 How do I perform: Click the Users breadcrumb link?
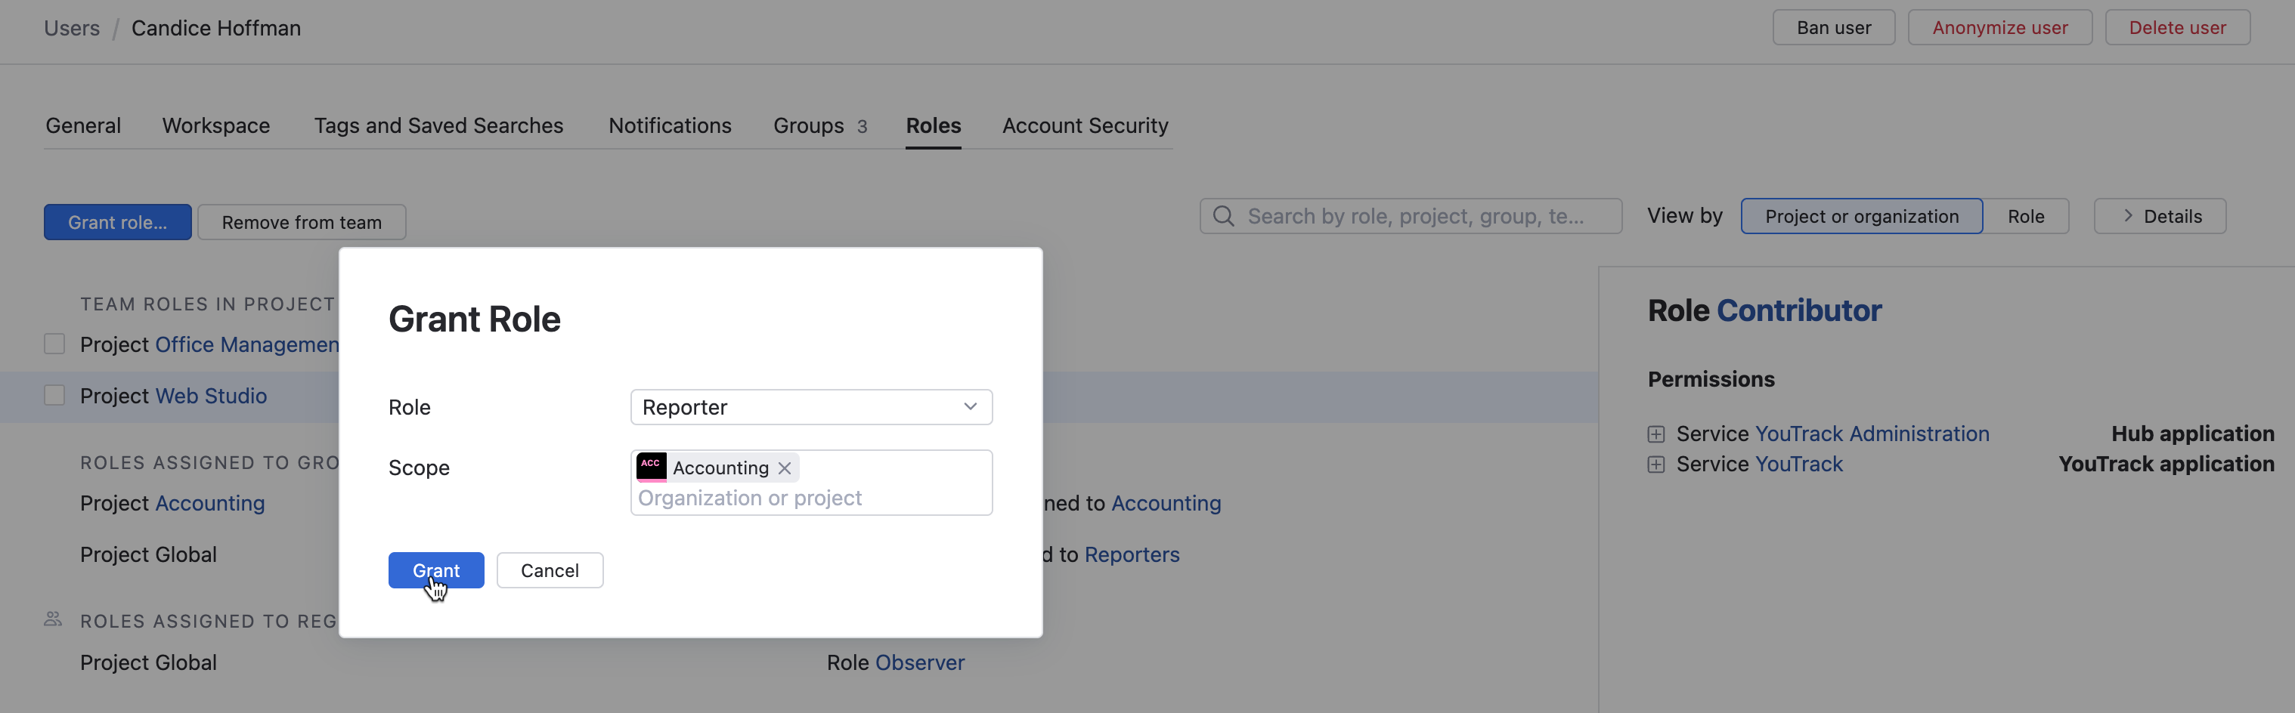[72, 28]
